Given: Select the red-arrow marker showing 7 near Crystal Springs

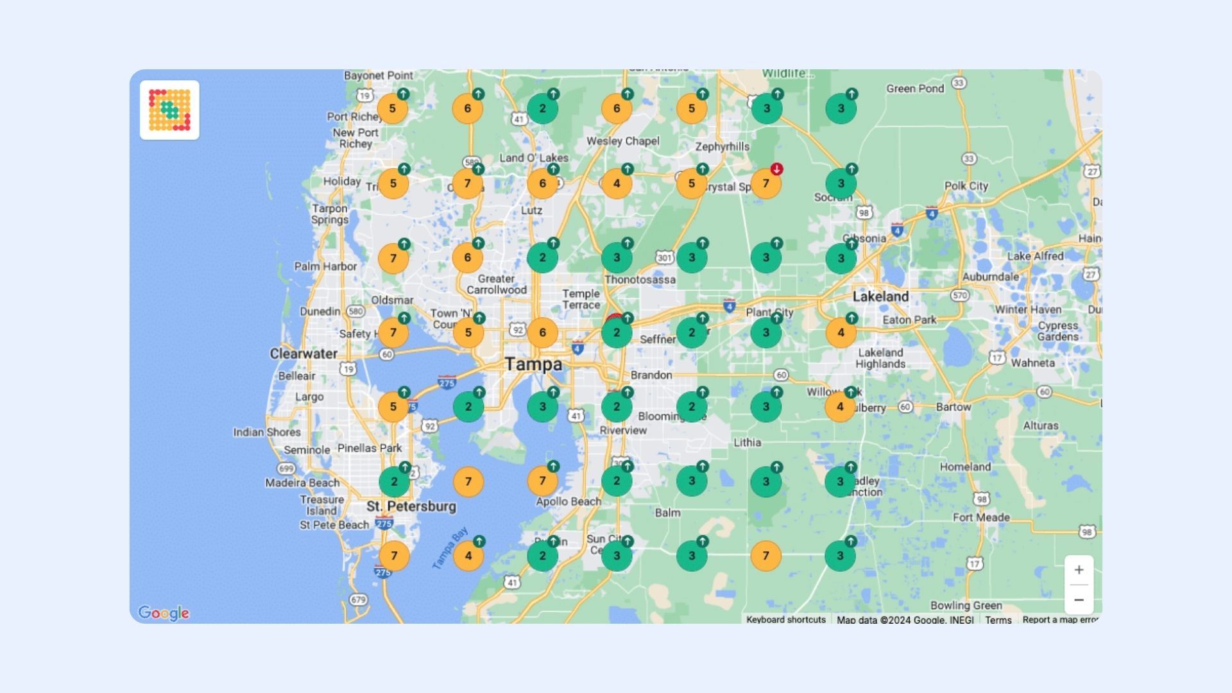Looking at the screenshot, I should 766,183.
